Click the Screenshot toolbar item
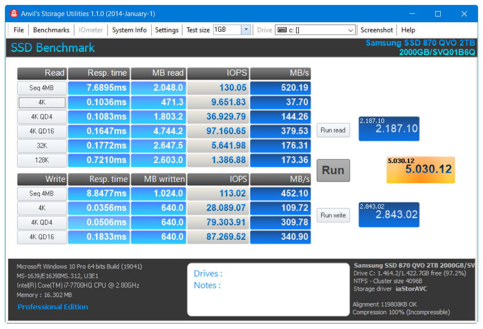The image size is (483, 329). [x=377, y=30]
